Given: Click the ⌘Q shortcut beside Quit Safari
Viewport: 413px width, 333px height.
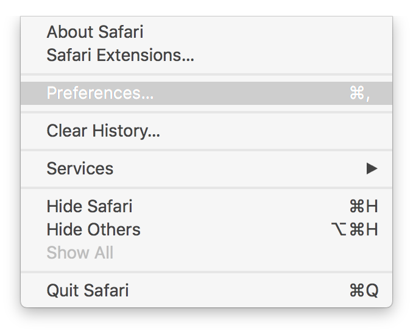Looking at the screenshot, I should click(x=364, y=290).
